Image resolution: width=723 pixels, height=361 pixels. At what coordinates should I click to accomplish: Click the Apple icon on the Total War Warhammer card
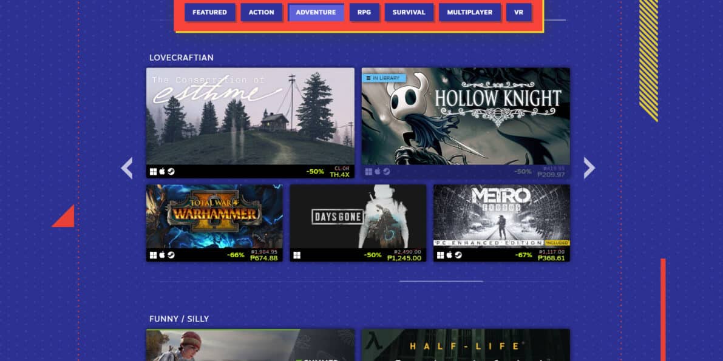click(x=162, y=255)
